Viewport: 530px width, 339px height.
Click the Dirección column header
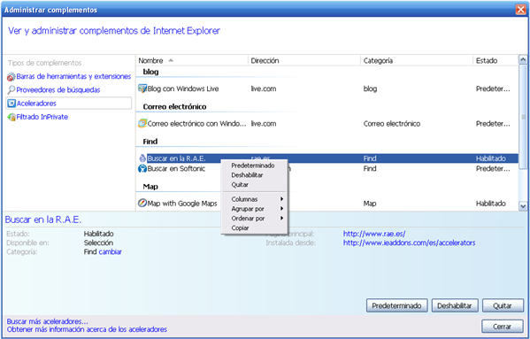click(303, 60)
